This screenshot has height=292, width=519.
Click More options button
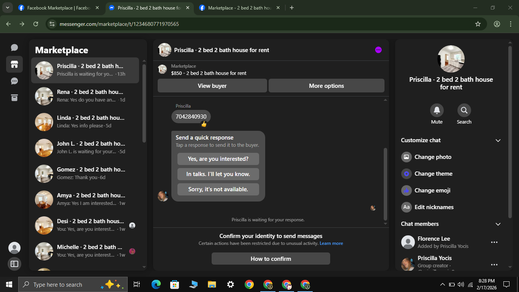[x=326, y=86]
